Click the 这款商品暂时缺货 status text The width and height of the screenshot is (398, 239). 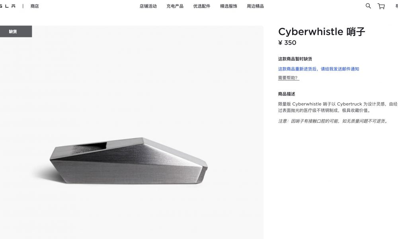click(x=295, y=59)
